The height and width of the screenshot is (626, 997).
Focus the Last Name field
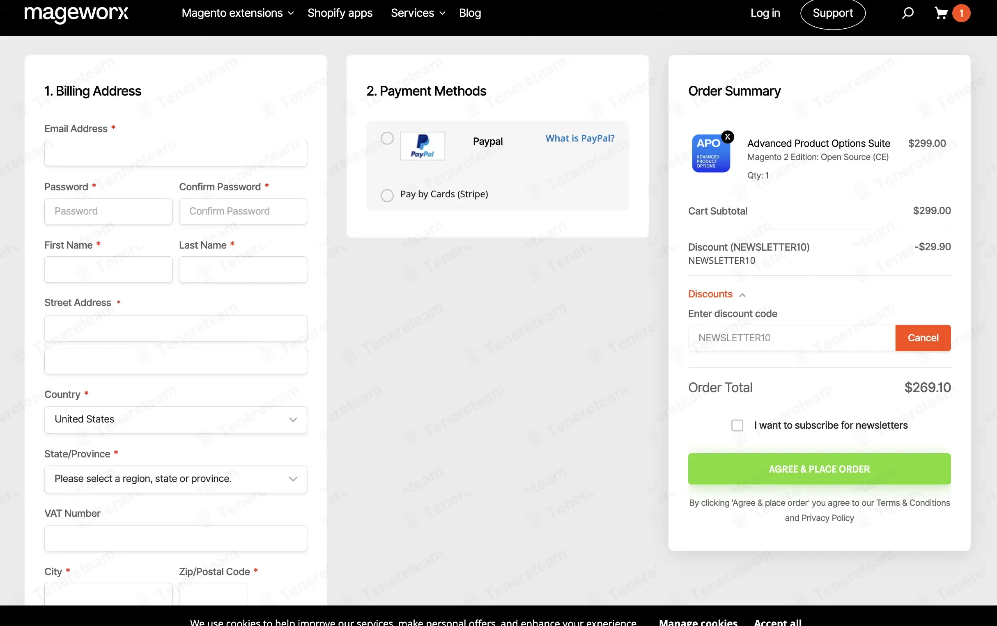tap(243, 270)
